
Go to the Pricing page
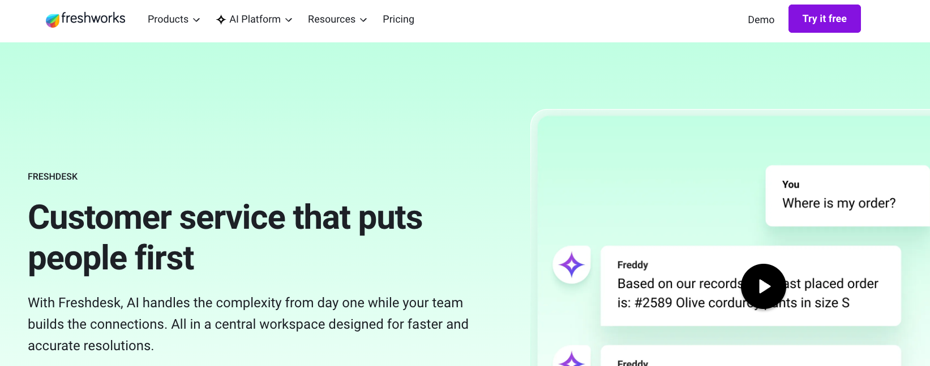pyautogui.click(x=398, y=19)
